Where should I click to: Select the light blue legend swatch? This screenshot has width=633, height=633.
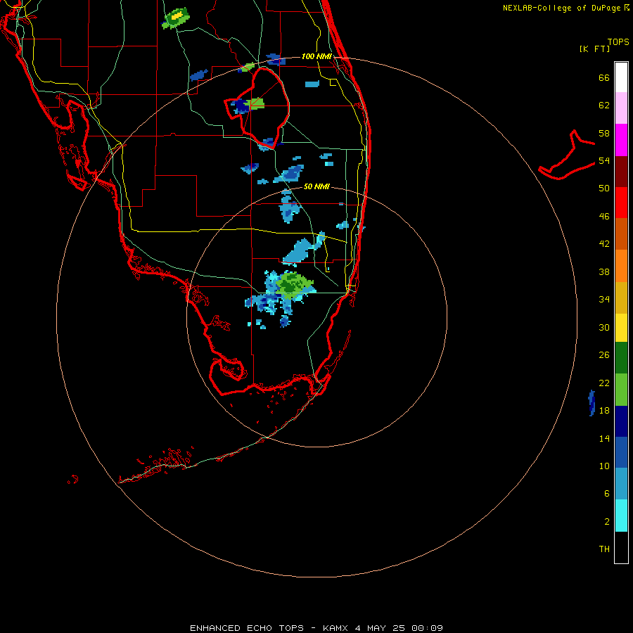pos(621,484)
